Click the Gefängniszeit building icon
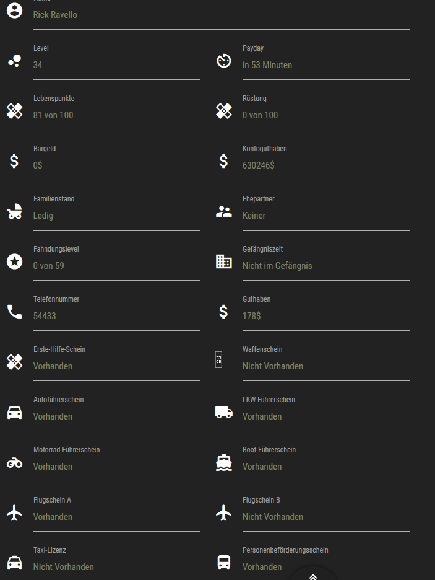Screen dimensions: 435x580 pos(223,261)
